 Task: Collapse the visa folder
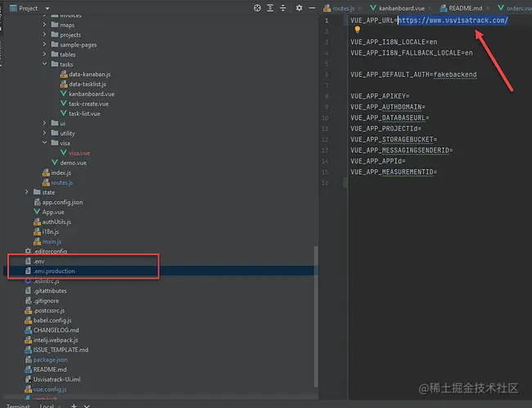[44, 142]
